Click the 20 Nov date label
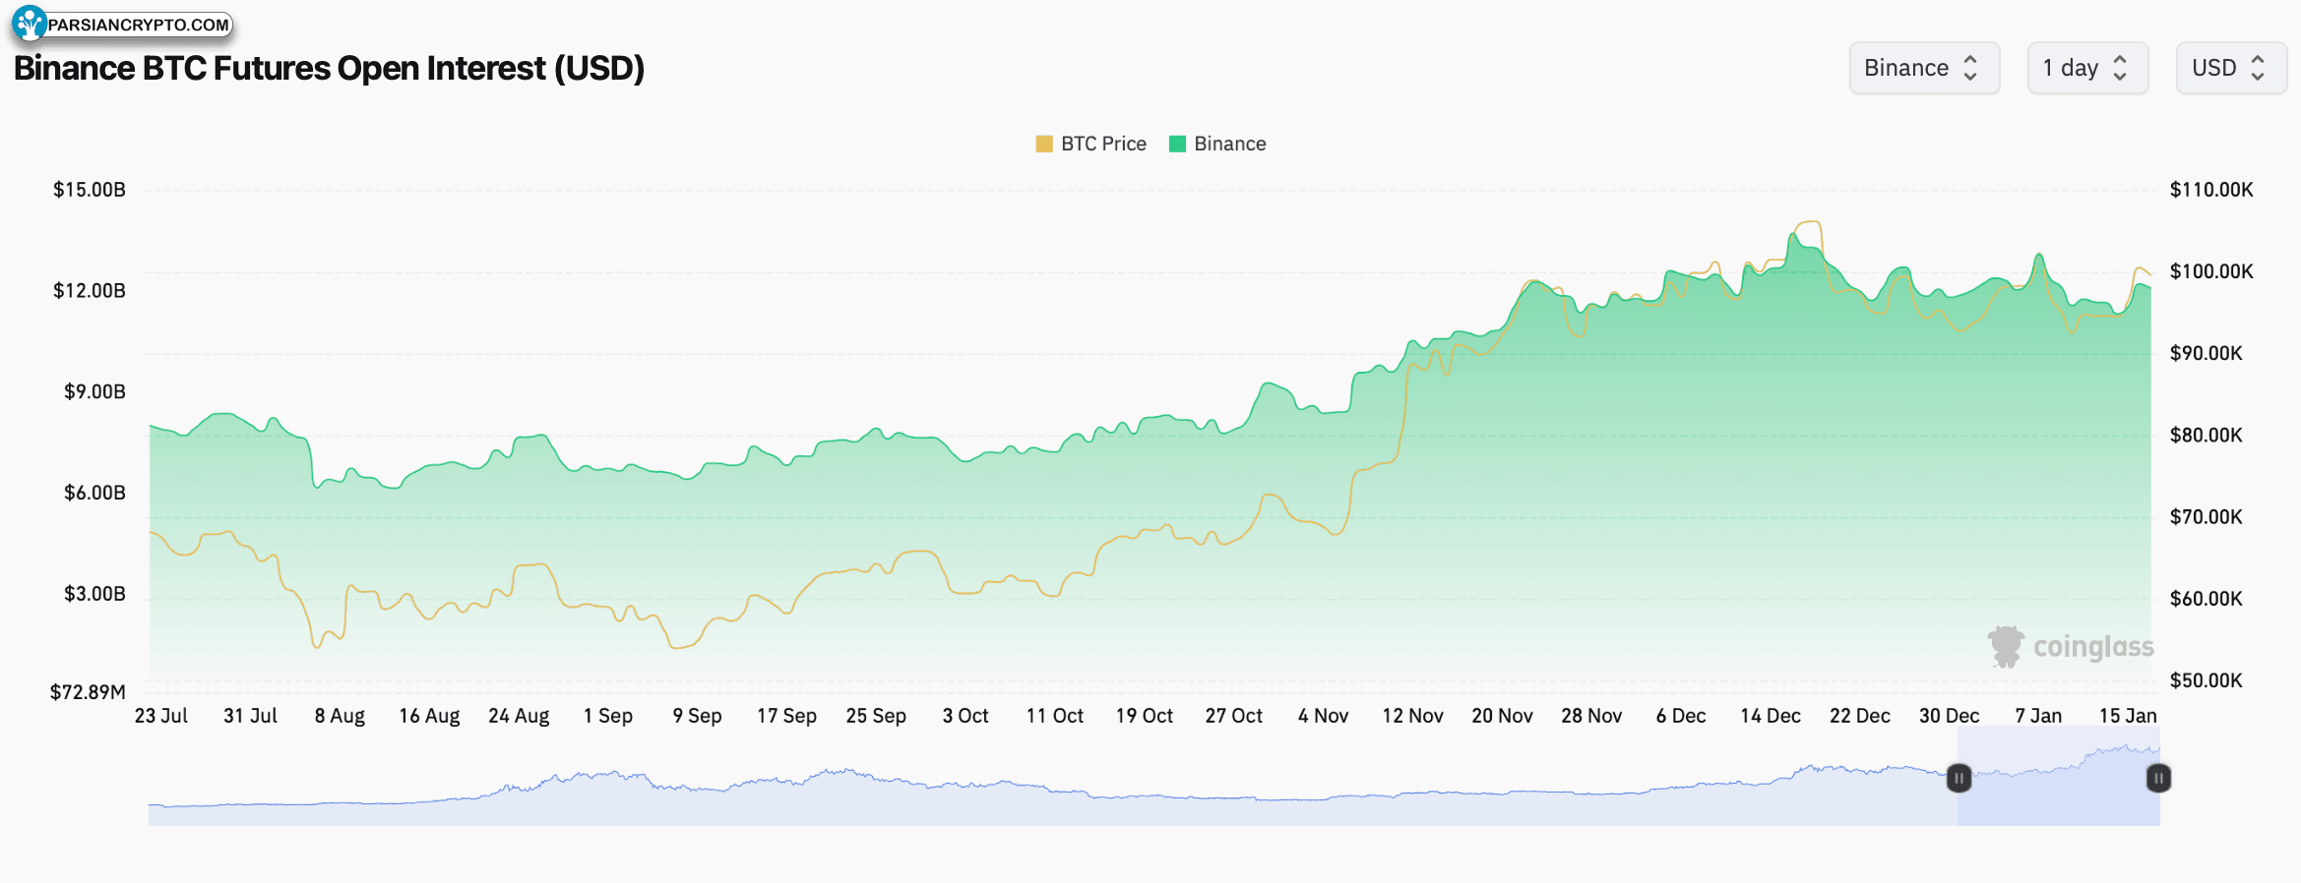The width and height of the screenshot is (2301, 883). coord(1502,716)
